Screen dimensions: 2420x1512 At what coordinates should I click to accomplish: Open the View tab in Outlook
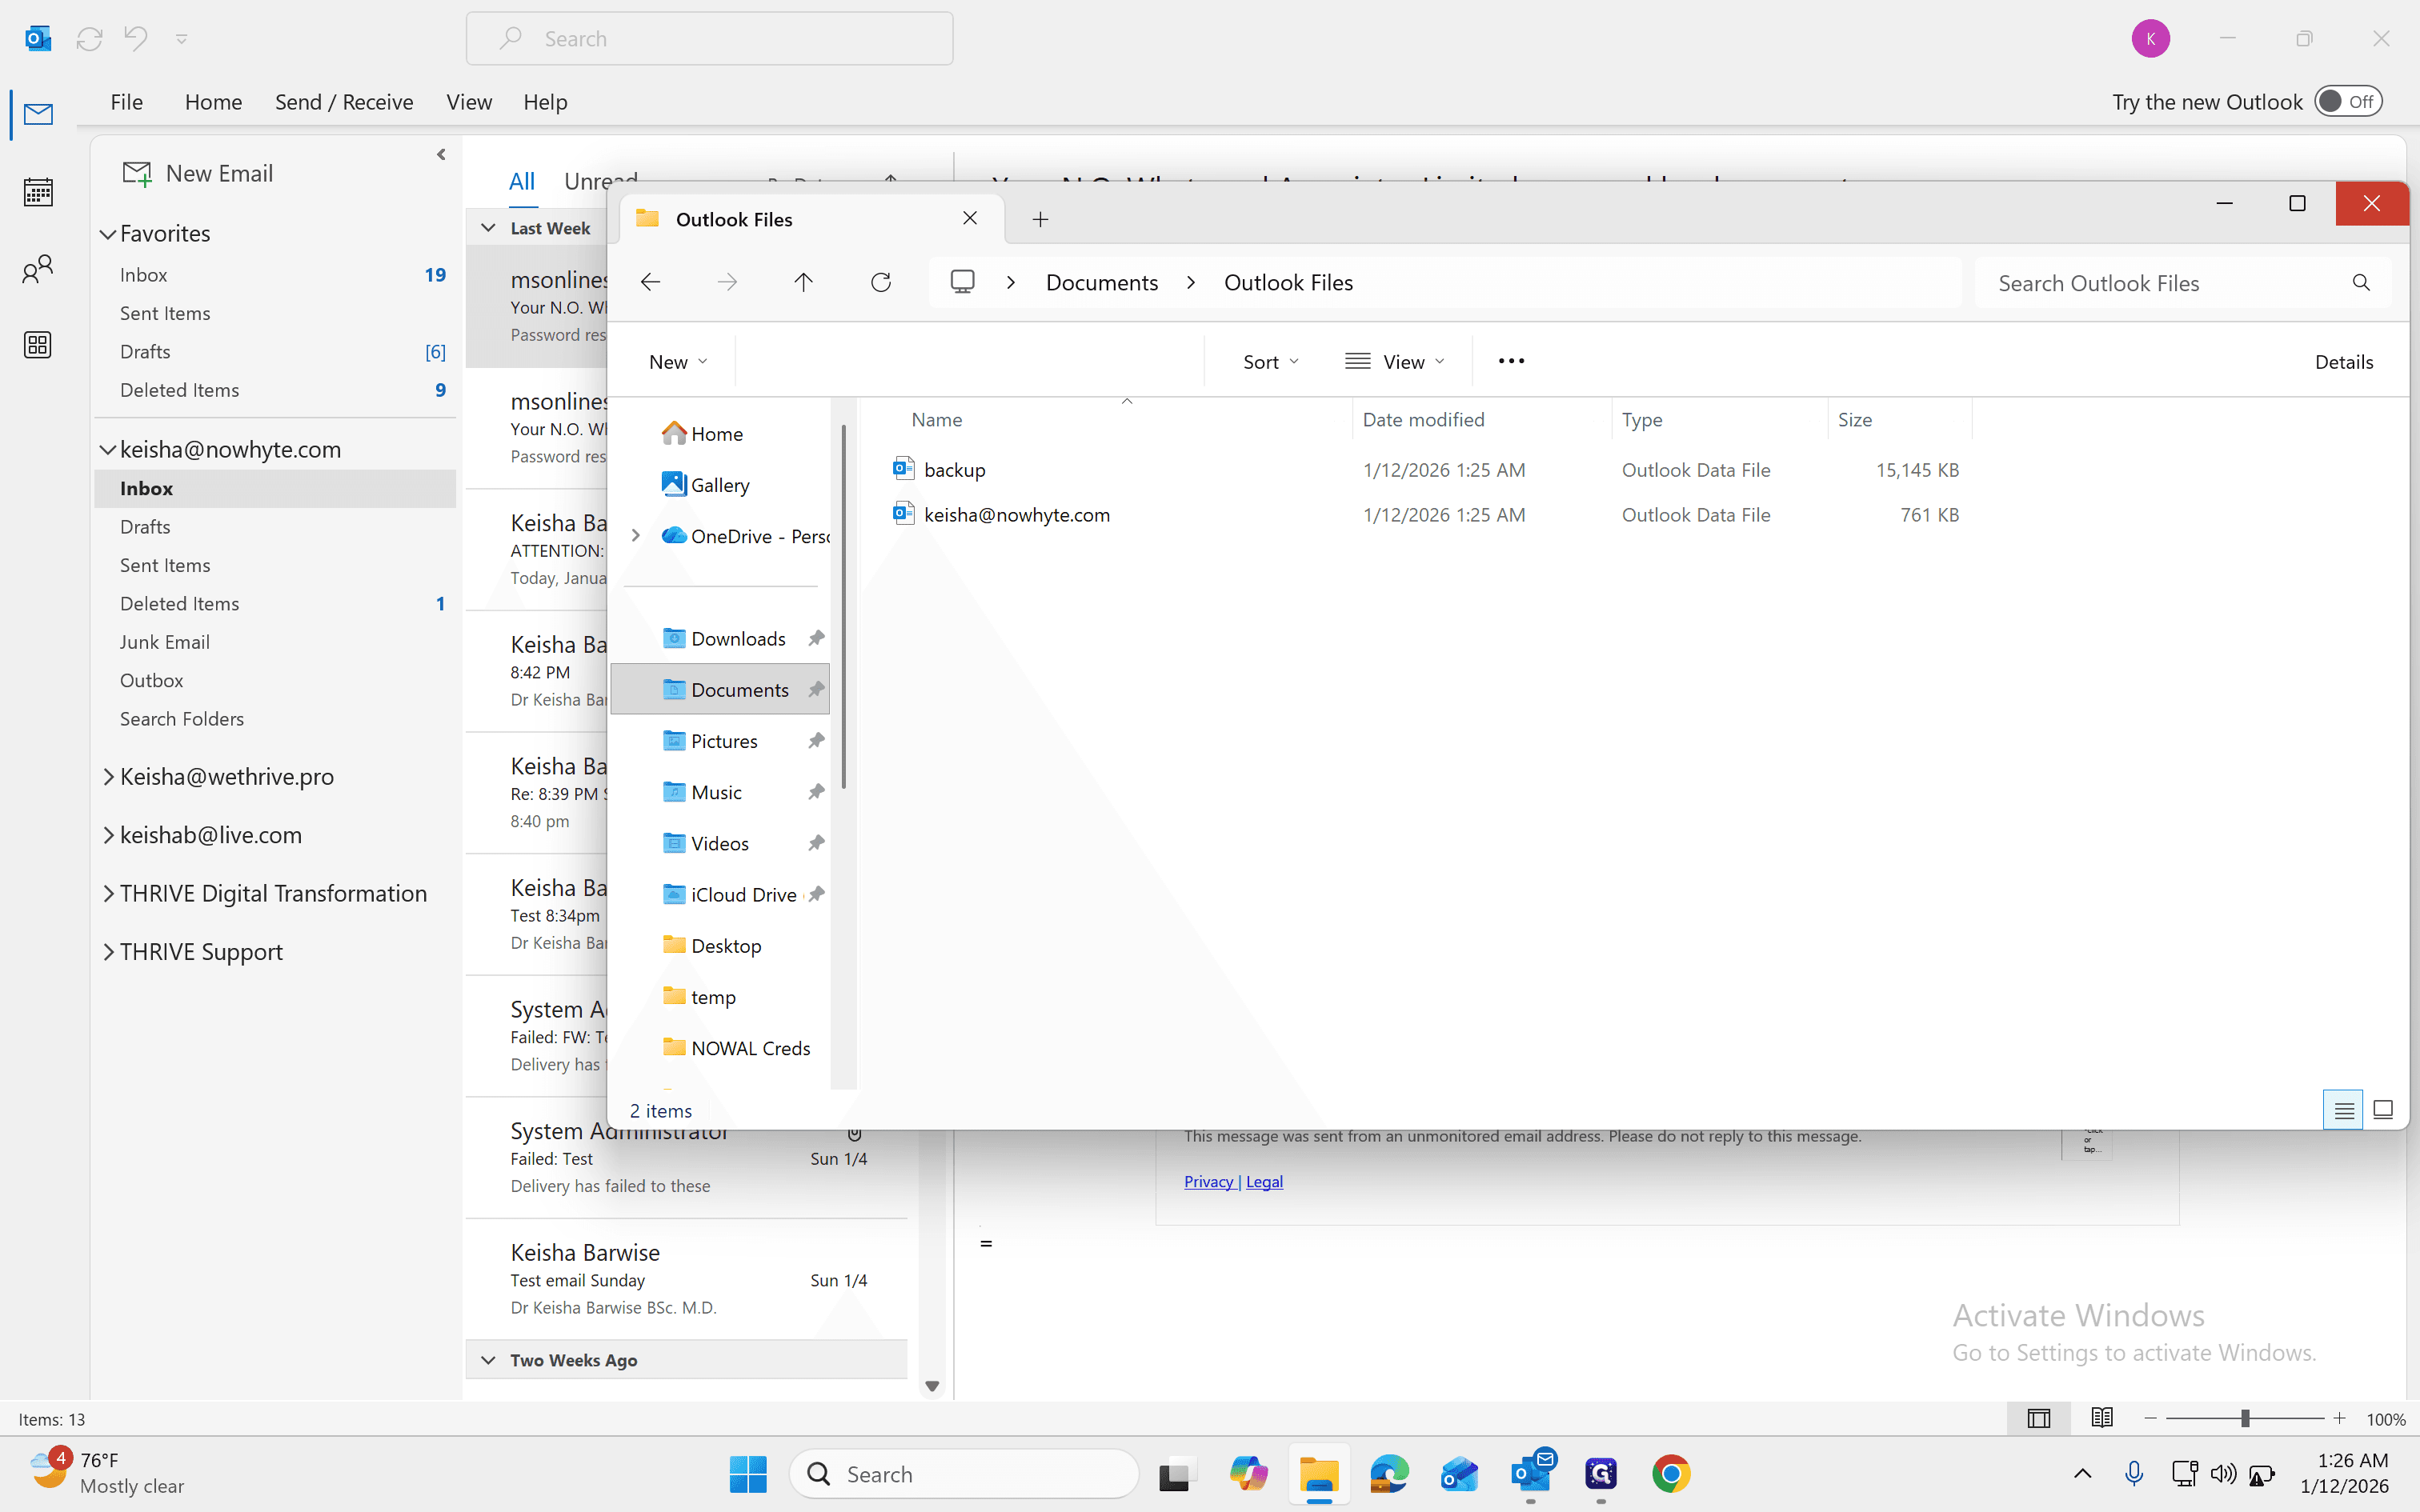pos(469,102)
